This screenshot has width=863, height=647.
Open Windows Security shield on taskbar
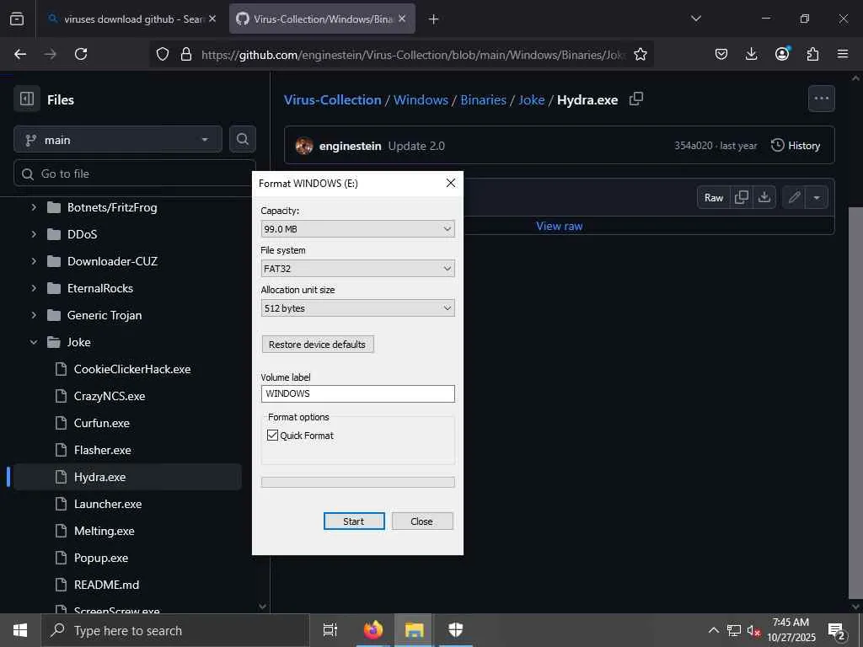pyautogui.click(x=456, y=630)
